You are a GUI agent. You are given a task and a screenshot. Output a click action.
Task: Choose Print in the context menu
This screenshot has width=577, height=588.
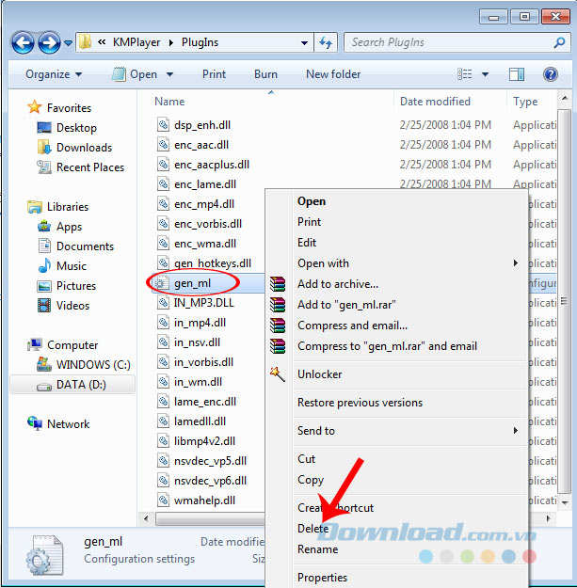point(397,222)
